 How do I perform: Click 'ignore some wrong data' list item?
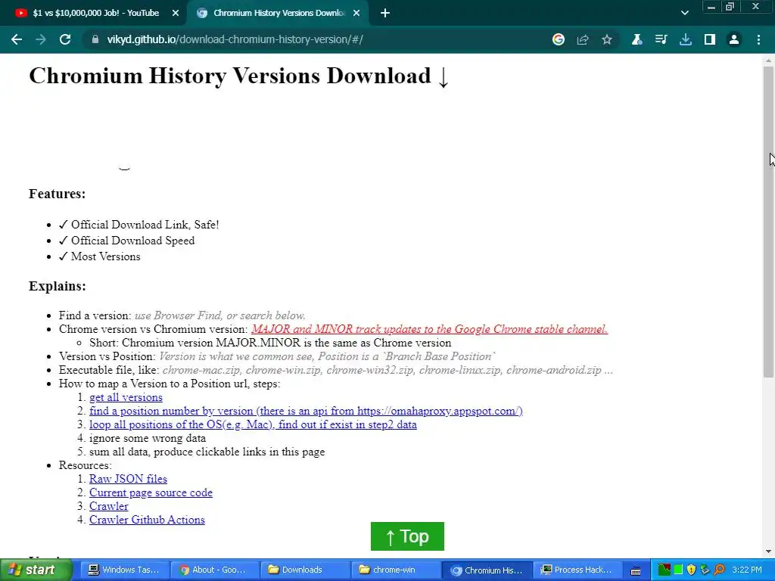pyautogui.click(x=148, y=438)
